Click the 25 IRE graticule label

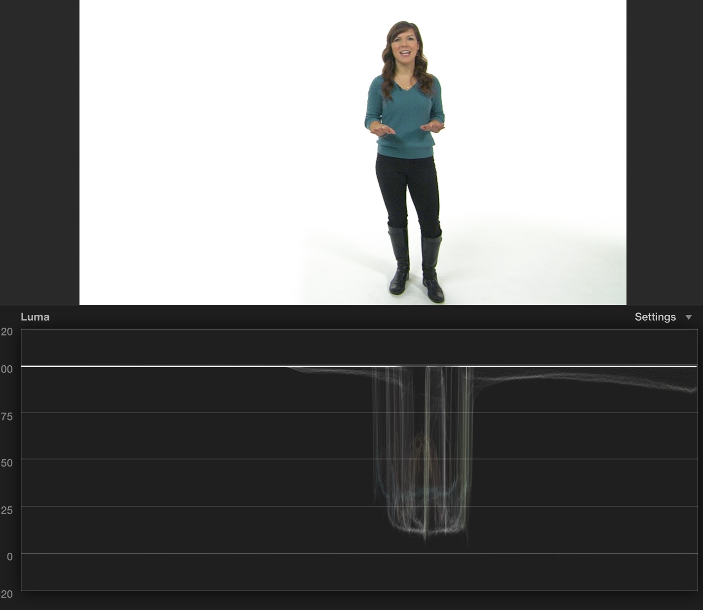(x=8, y=510)
